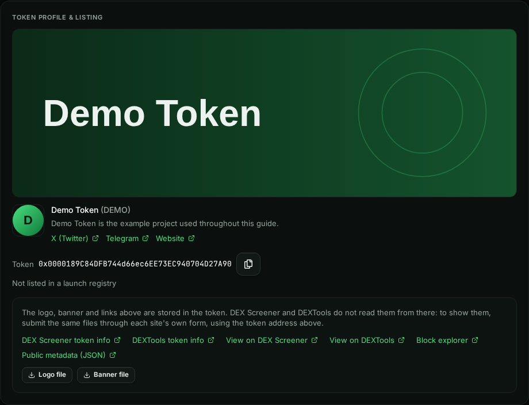Open the X (Twitter) link
529x405 pixels.
75,238
